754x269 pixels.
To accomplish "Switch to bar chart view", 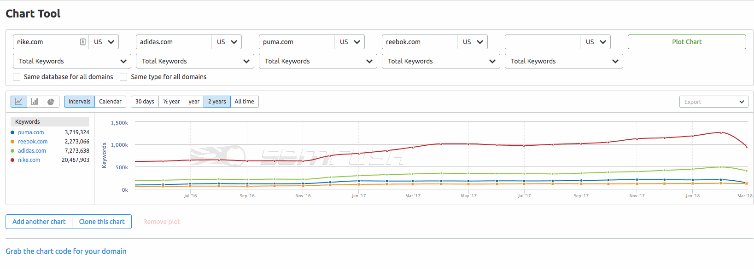I will coord(35,102).
